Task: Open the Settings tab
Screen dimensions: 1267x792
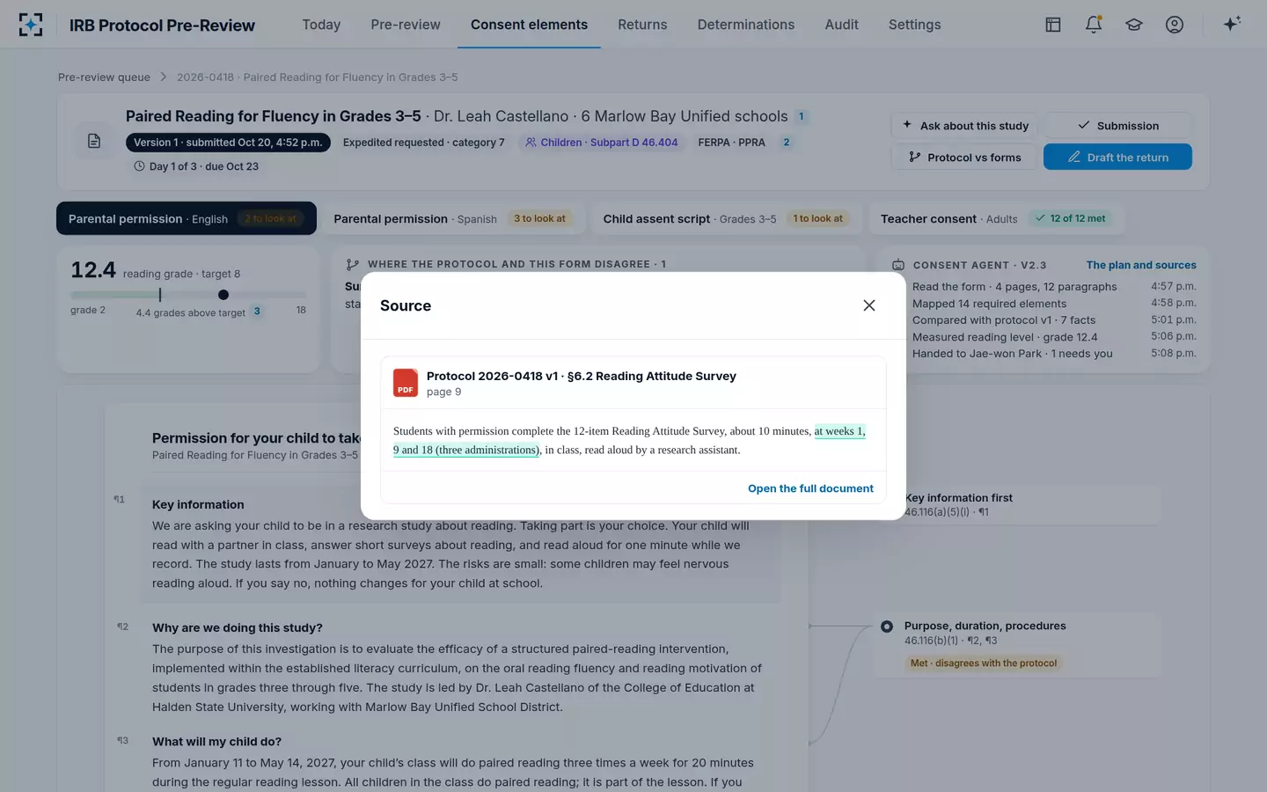Action: 914,25
